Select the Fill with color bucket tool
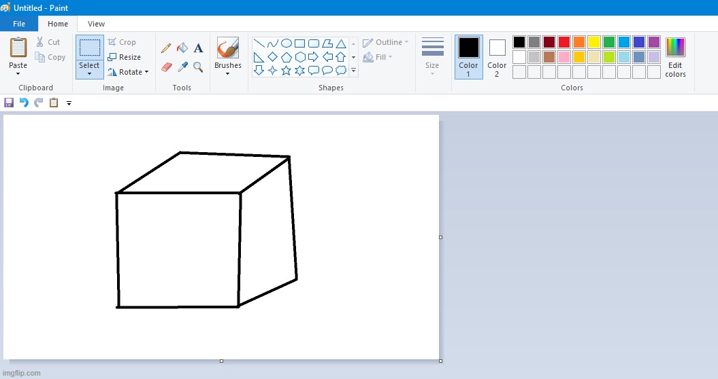The image size is (718, 379). (182, 48)
